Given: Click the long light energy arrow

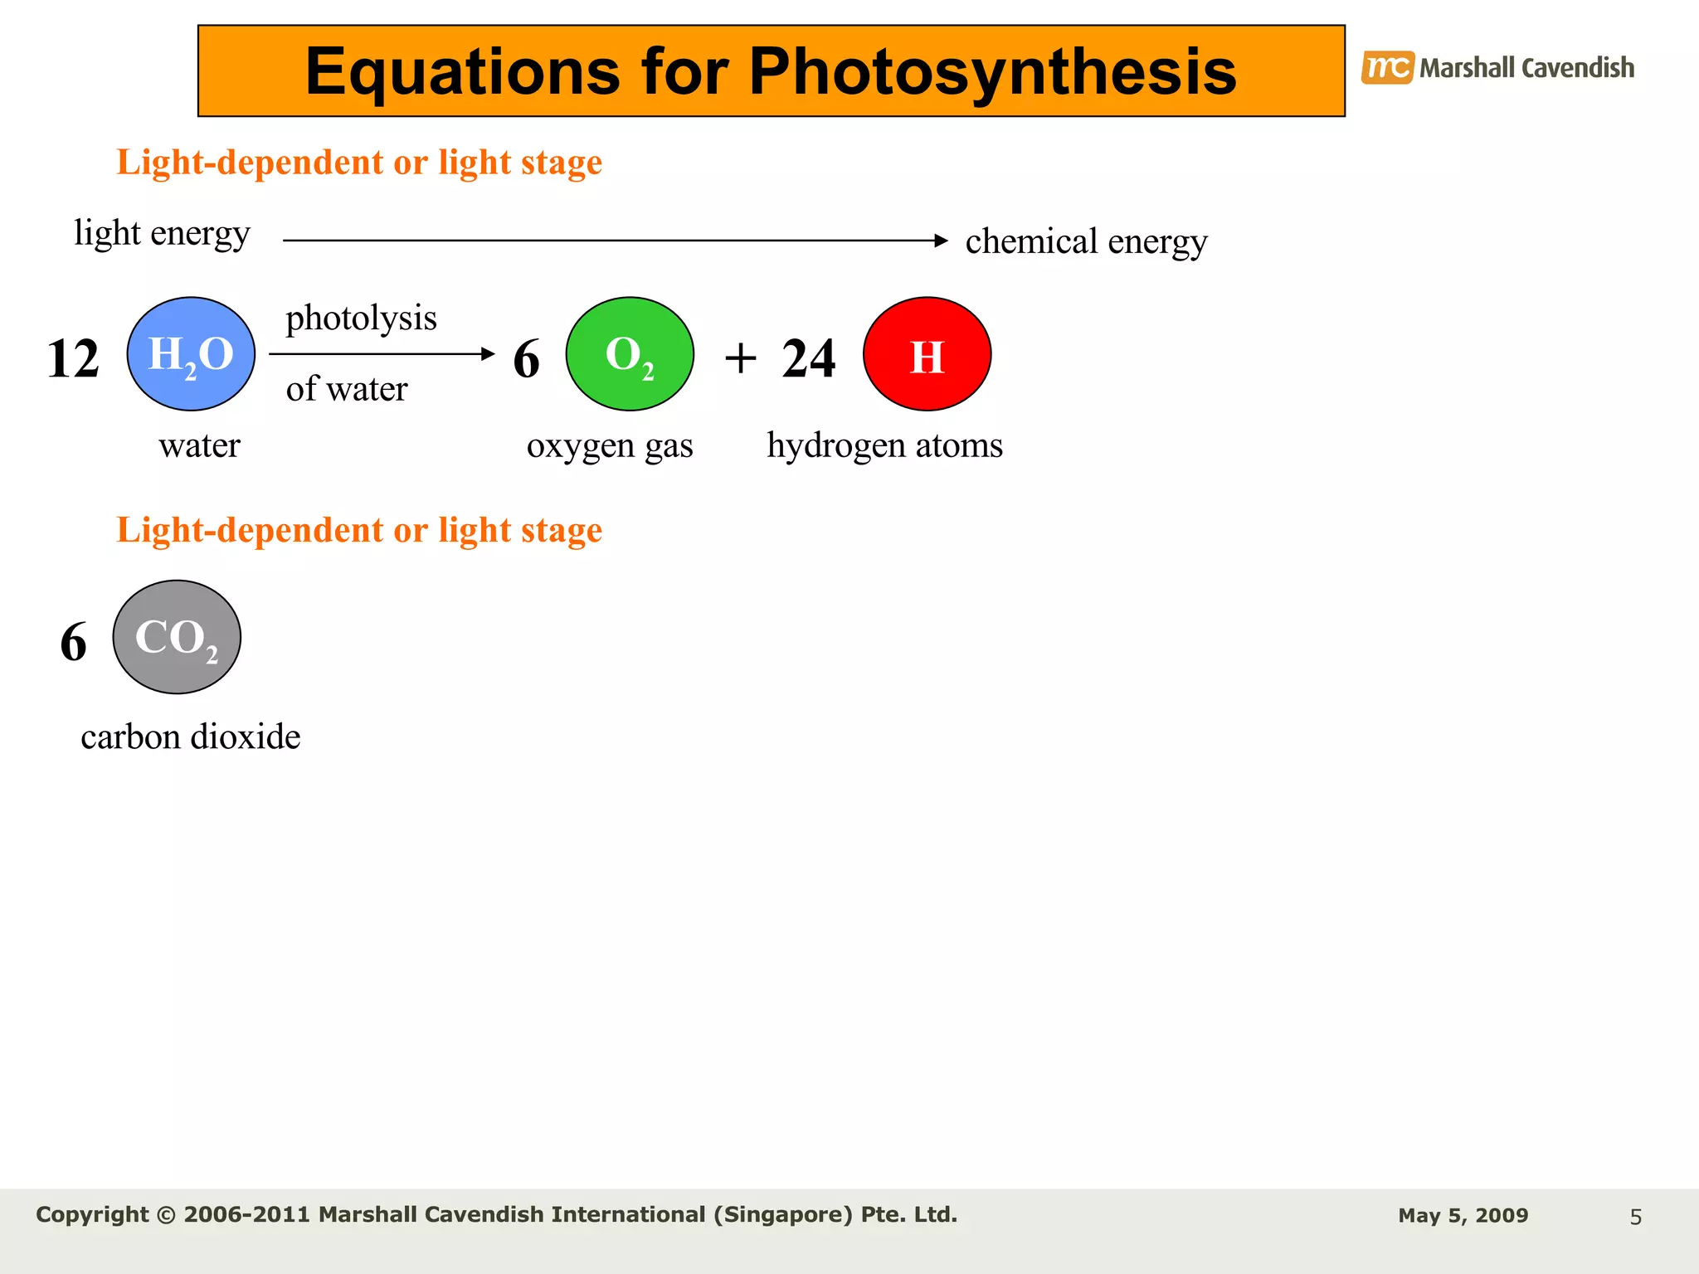Looking at the screenshot, I should [614, 241].
